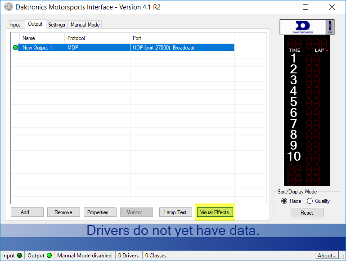Run the Lamp Test

(x=175, y=212)
